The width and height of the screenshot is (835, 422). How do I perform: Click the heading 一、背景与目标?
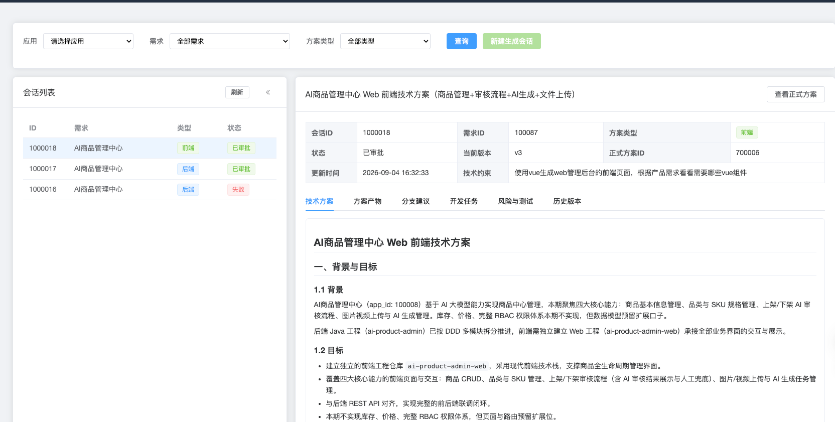click(x=346, y=267)
